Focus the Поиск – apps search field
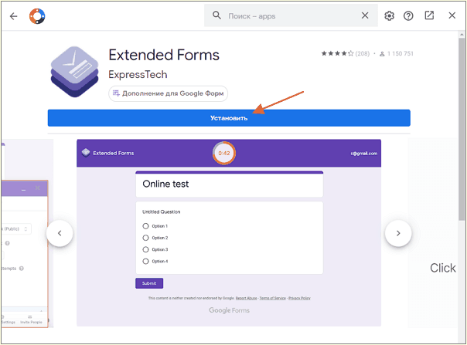Screen dimensions: 467x345 (x=291, y=15)
